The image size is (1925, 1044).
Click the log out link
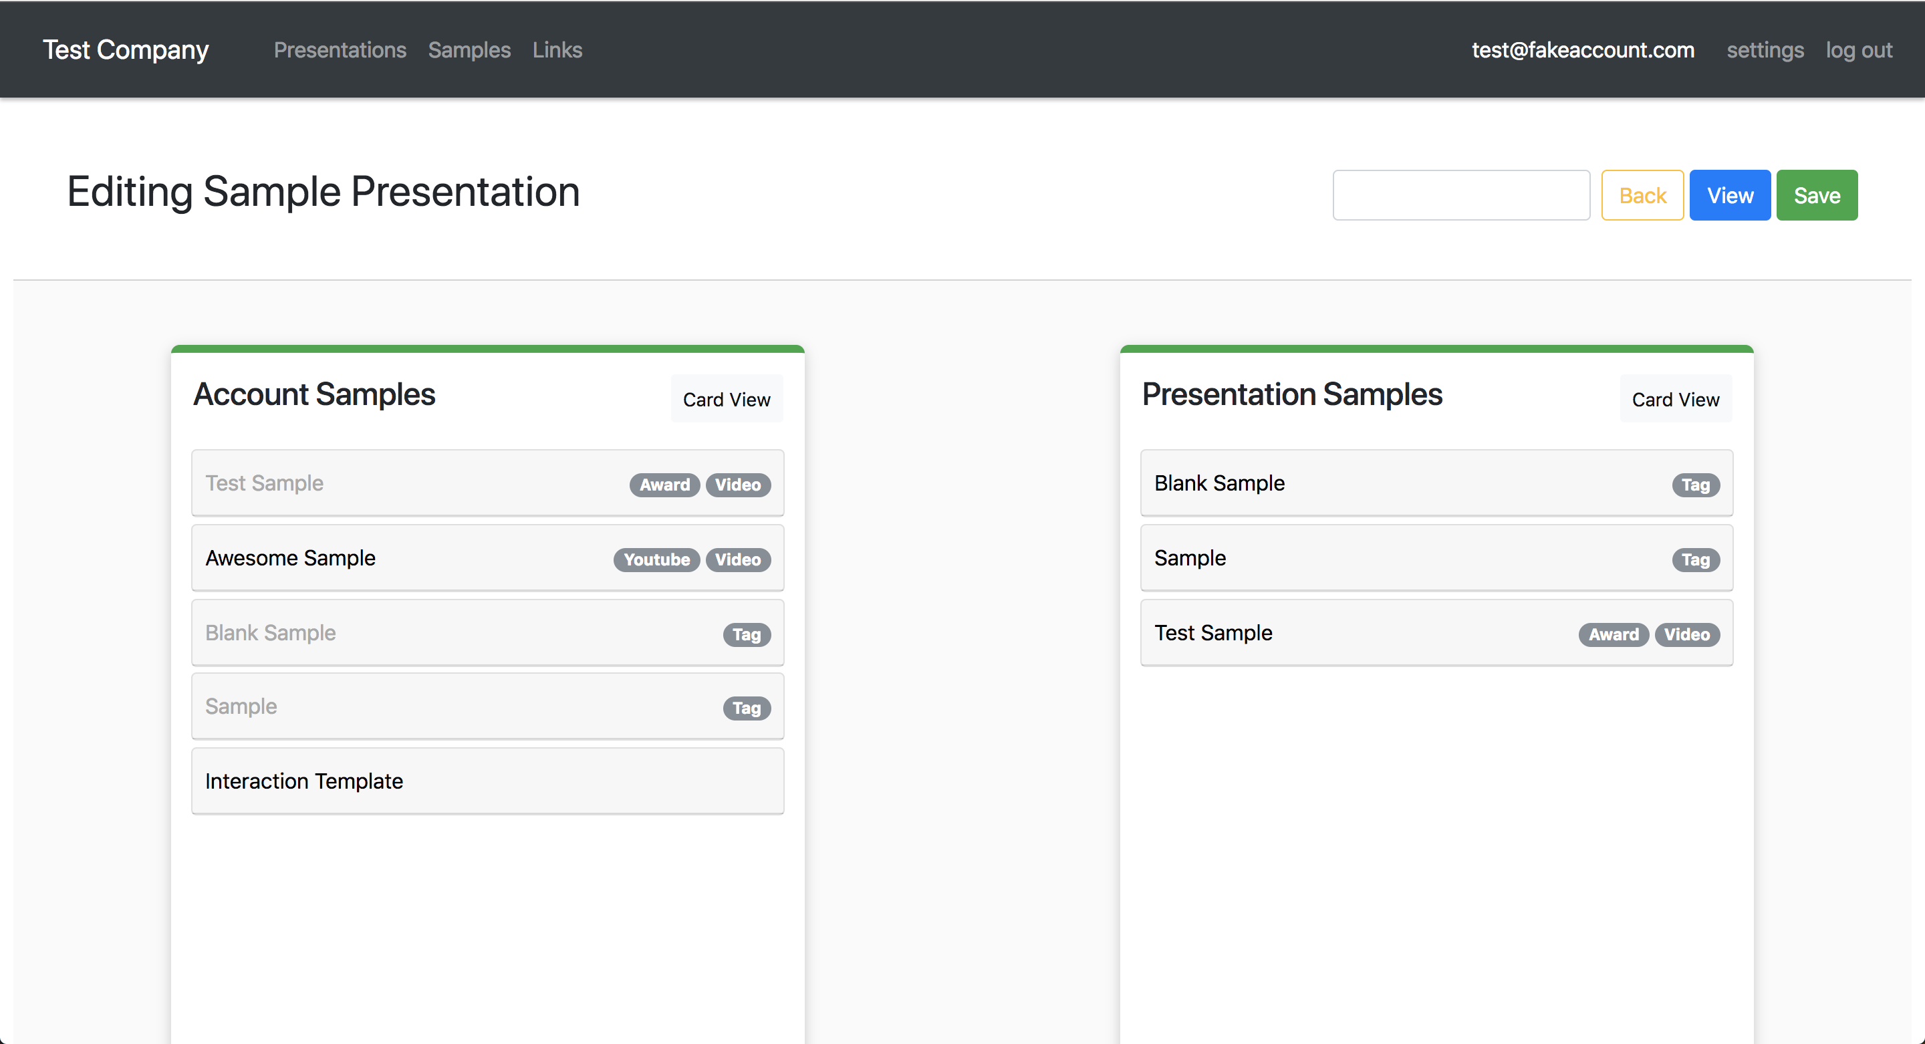click(x=1858, y=50)
